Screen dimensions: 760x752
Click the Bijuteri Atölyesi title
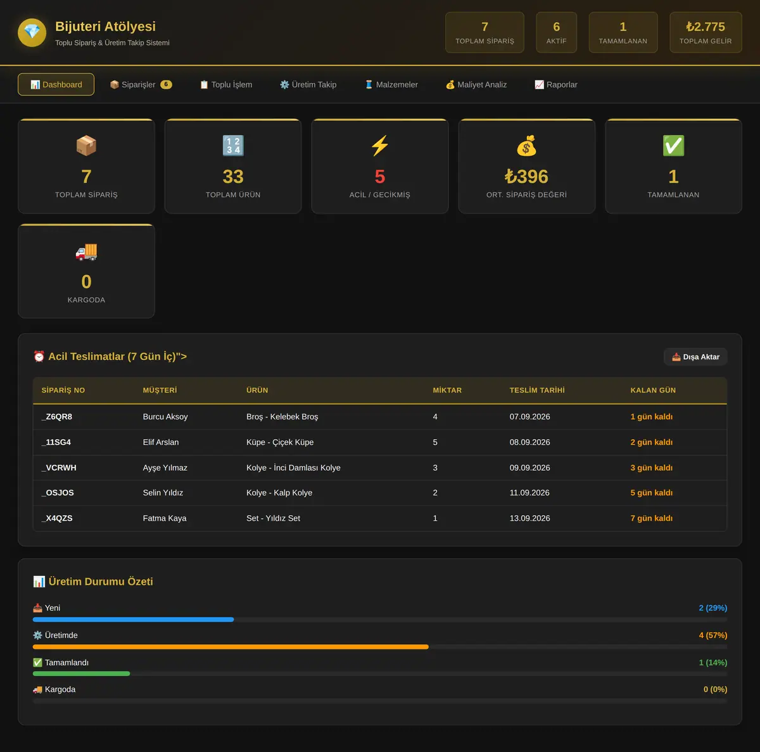click(x=105, y=27)
